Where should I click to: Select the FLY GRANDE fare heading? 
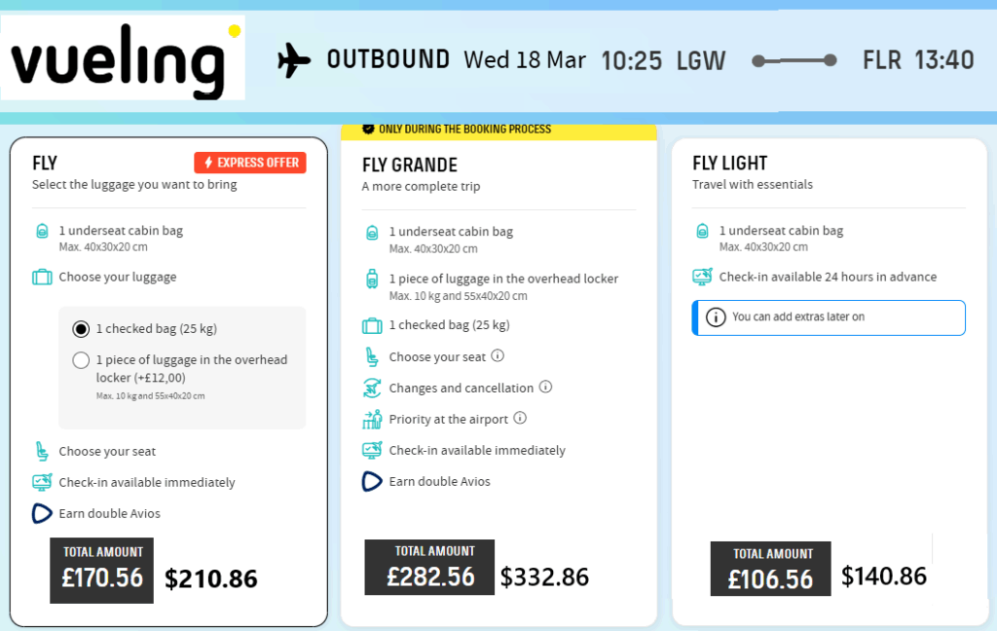(410, 165)
